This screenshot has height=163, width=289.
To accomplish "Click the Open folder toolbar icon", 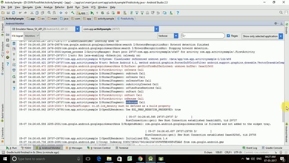I will [3, 13].
